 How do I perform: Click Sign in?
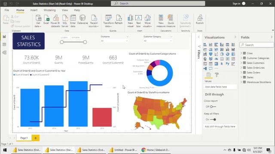click(236, 3)
